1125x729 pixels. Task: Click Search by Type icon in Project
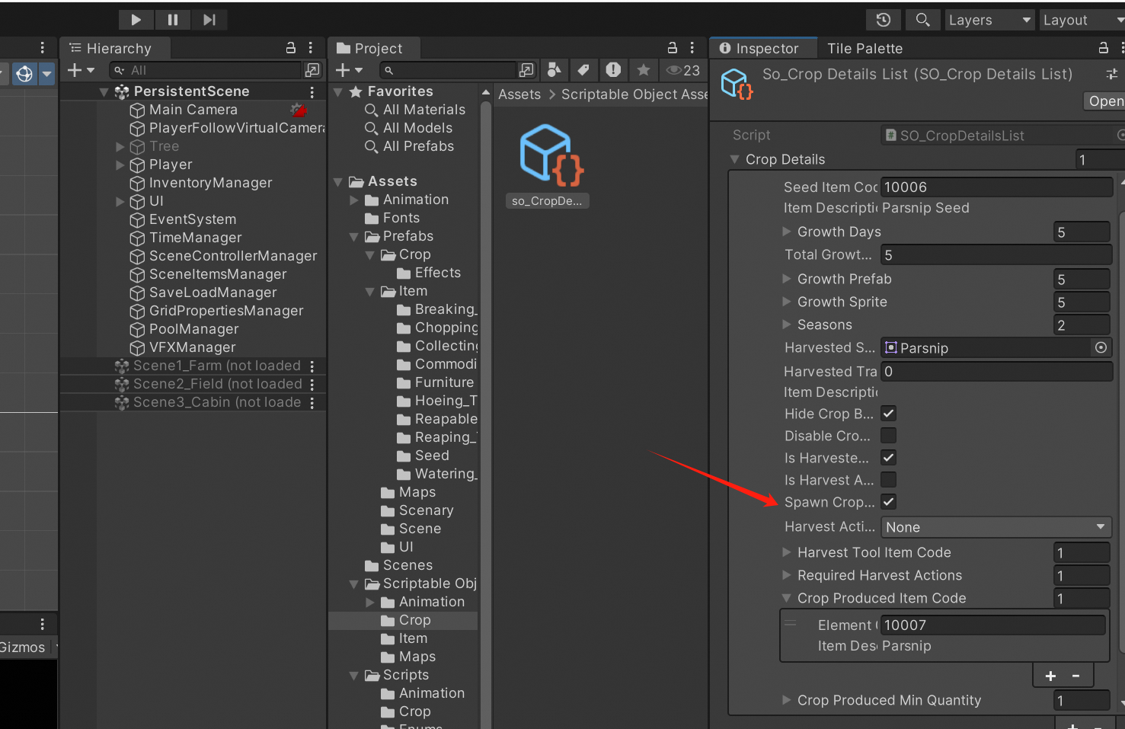click(x=555, y=70)
